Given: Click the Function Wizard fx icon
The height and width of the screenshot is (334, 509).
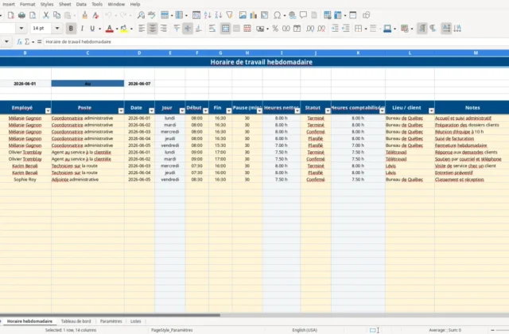Looking at the screenshot, I should [19, 41].
